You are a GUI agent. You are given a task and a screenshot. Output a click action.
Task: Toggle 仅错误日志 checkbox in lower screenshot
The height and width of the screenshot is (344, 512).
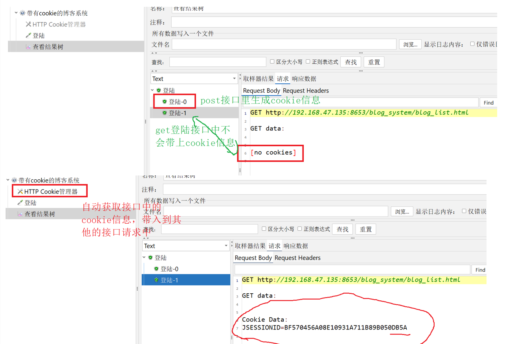(464, 211)
